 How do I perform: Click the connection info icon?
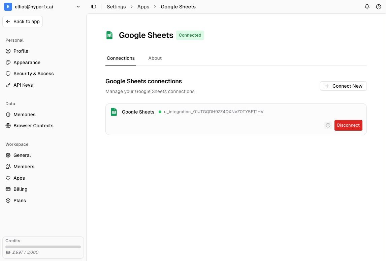328,125
